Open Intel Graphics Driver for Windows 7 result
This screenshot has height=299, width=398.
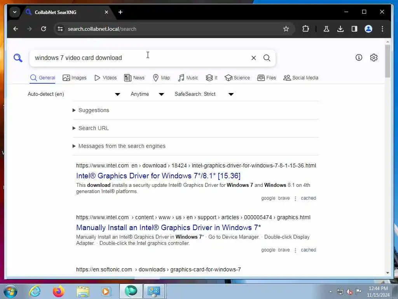pyautogui.click(x=158, y=176)
